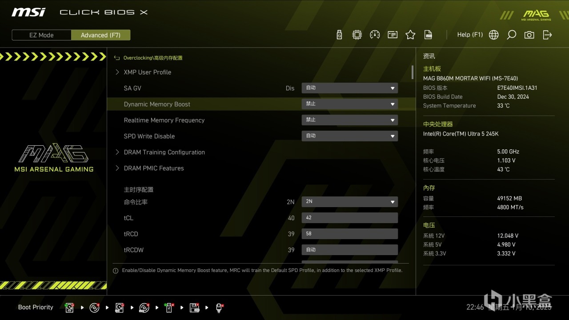The height and width of the screenshot is (320, 569).
Task: Click the 'System Temperature' label
Action: pos(449,106)
